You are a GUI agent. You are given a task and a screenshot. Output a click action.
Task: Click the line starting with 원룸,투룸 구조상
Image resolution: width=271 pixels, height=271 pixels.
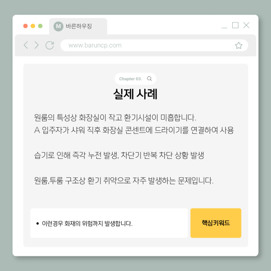click(x=124, y=181)
